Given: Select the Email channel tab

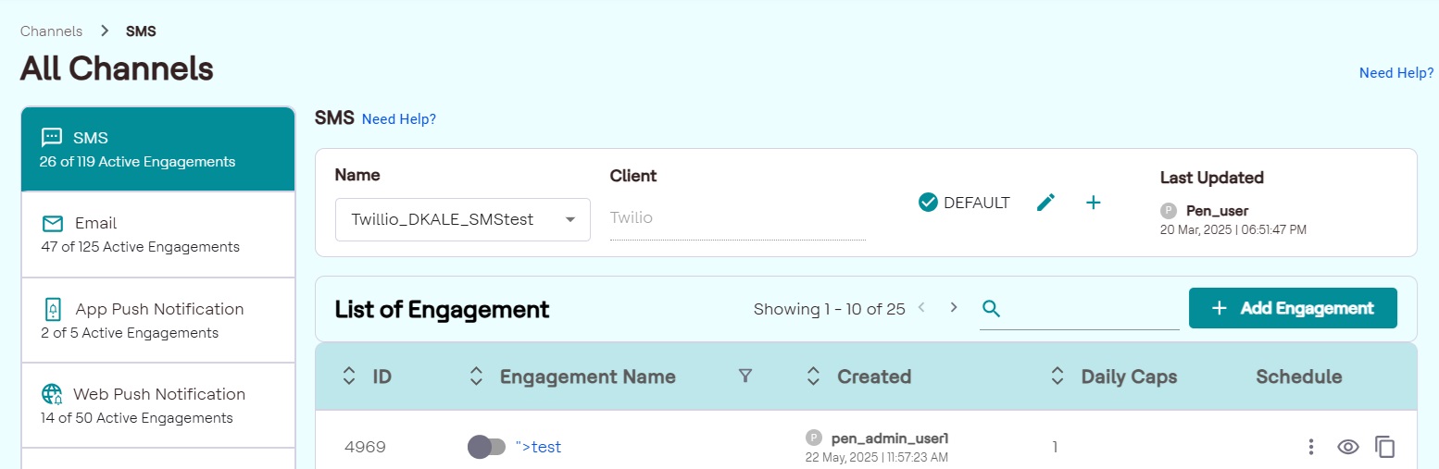Looking at the screenshot, I should 157,234.
